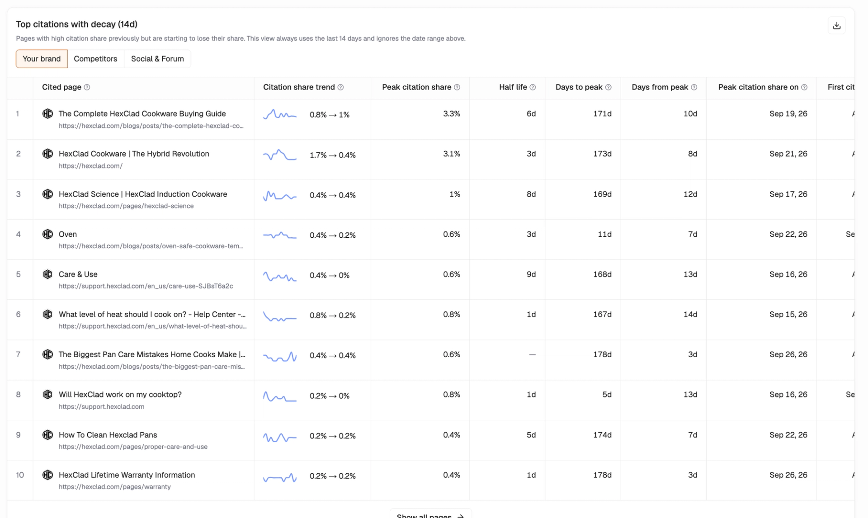868x518 pixels.
Task: Switch to the Competitors tab
Action: pos(95,59)
